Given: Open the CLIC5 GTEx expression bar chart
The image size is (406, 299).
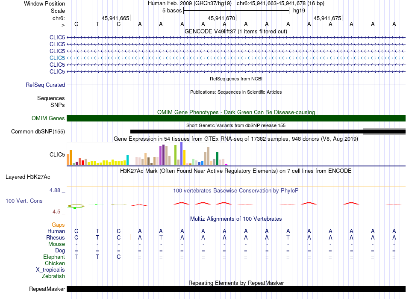Looking at the screenshot, I should [x=147, y=154].
